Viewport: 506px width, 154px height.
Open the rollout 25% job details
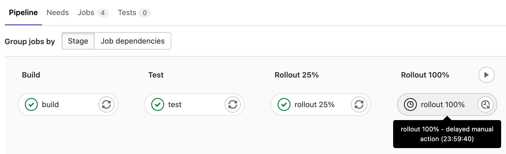tap(315, 104)
